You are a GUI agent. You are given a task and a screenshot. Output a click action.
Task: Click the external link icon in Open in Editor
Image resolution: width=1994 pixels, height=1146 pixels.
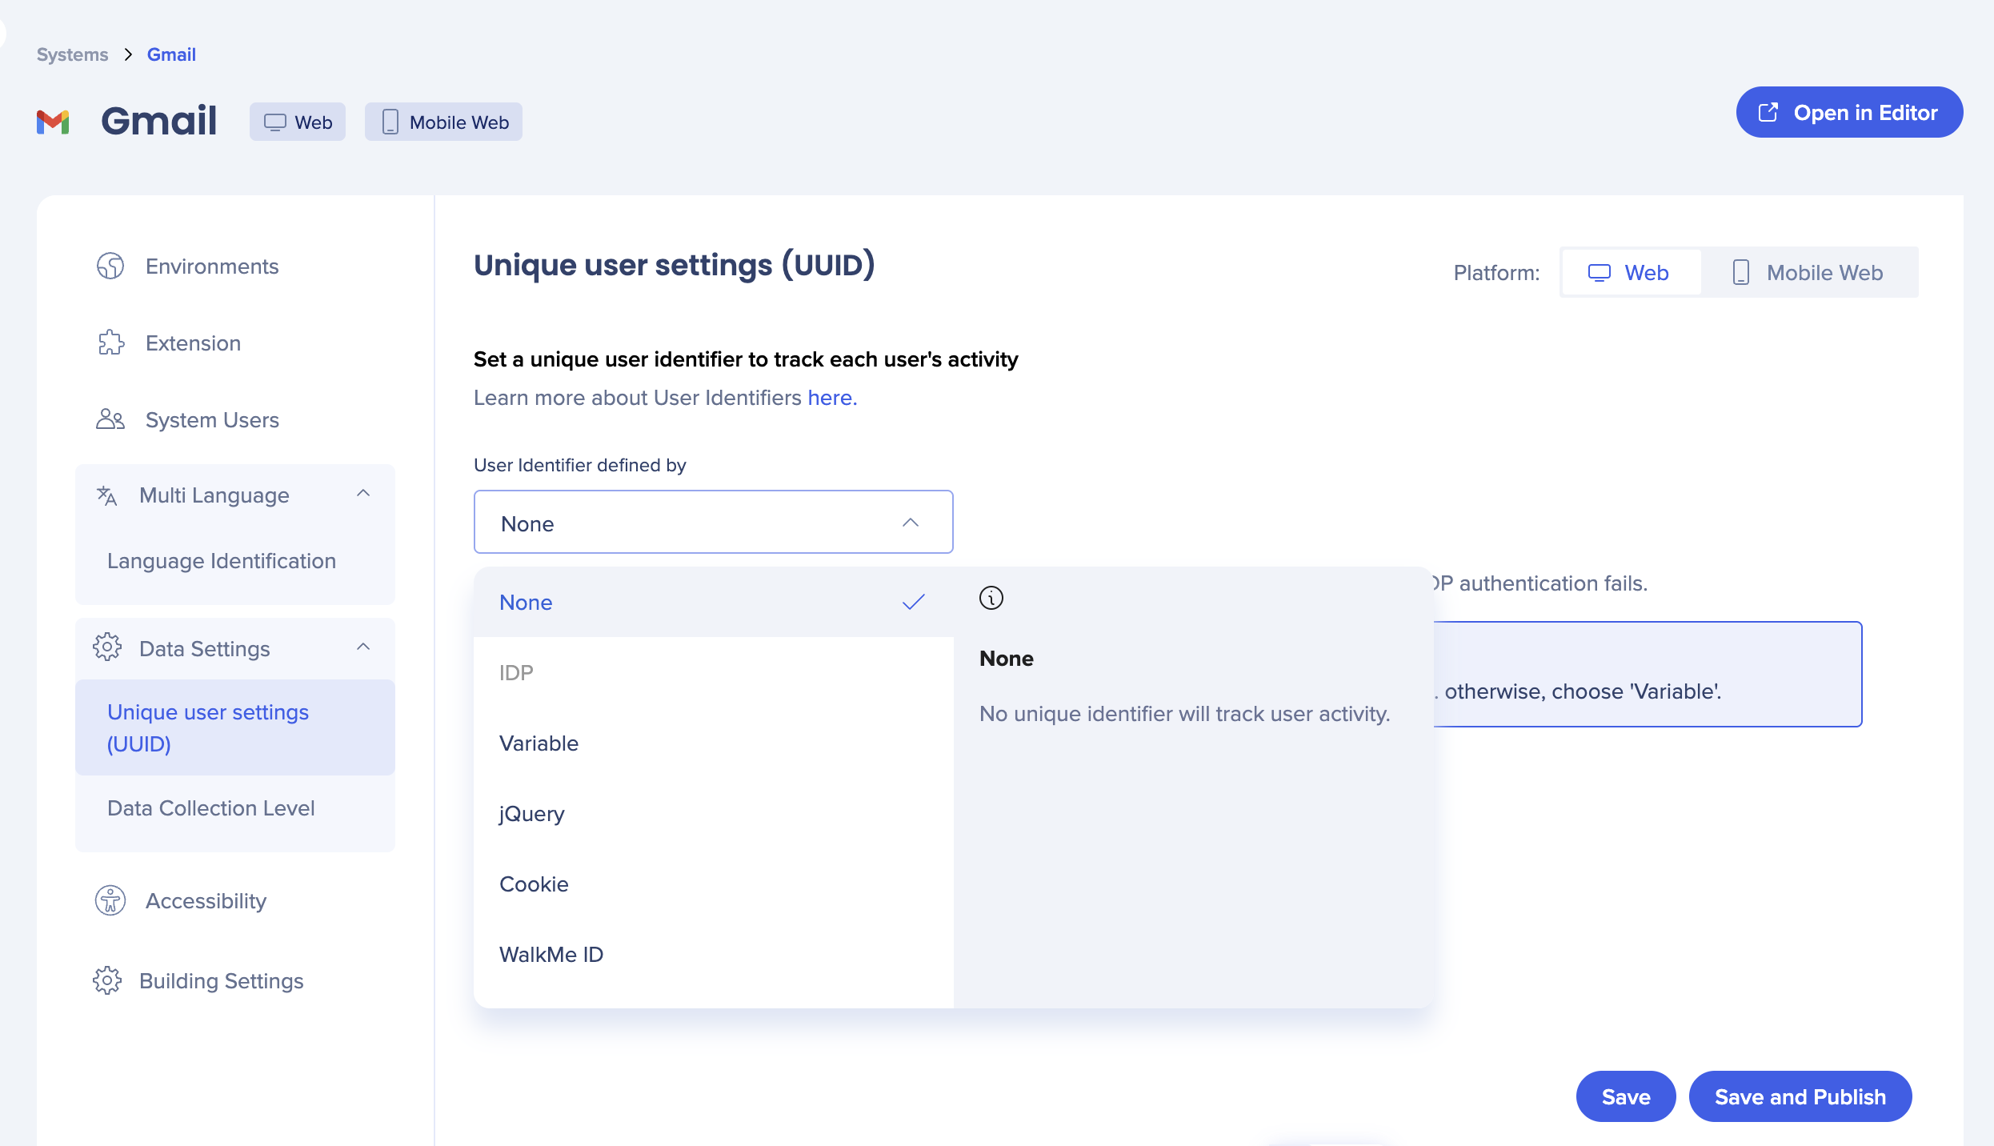1768,112
